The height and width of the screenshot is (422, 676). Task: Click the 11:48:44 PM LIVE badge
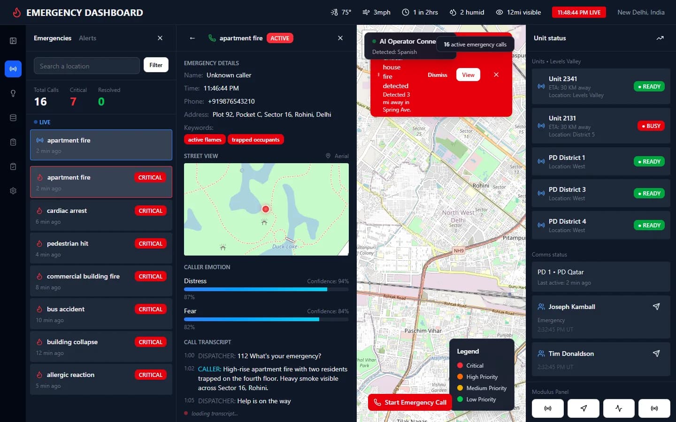[579, 12]
